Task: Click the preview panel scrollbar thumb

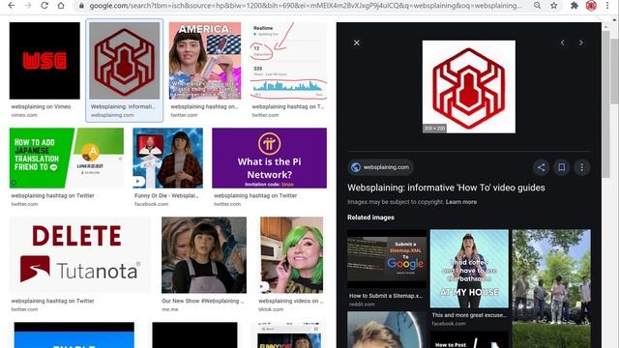Action: point(606,104)
